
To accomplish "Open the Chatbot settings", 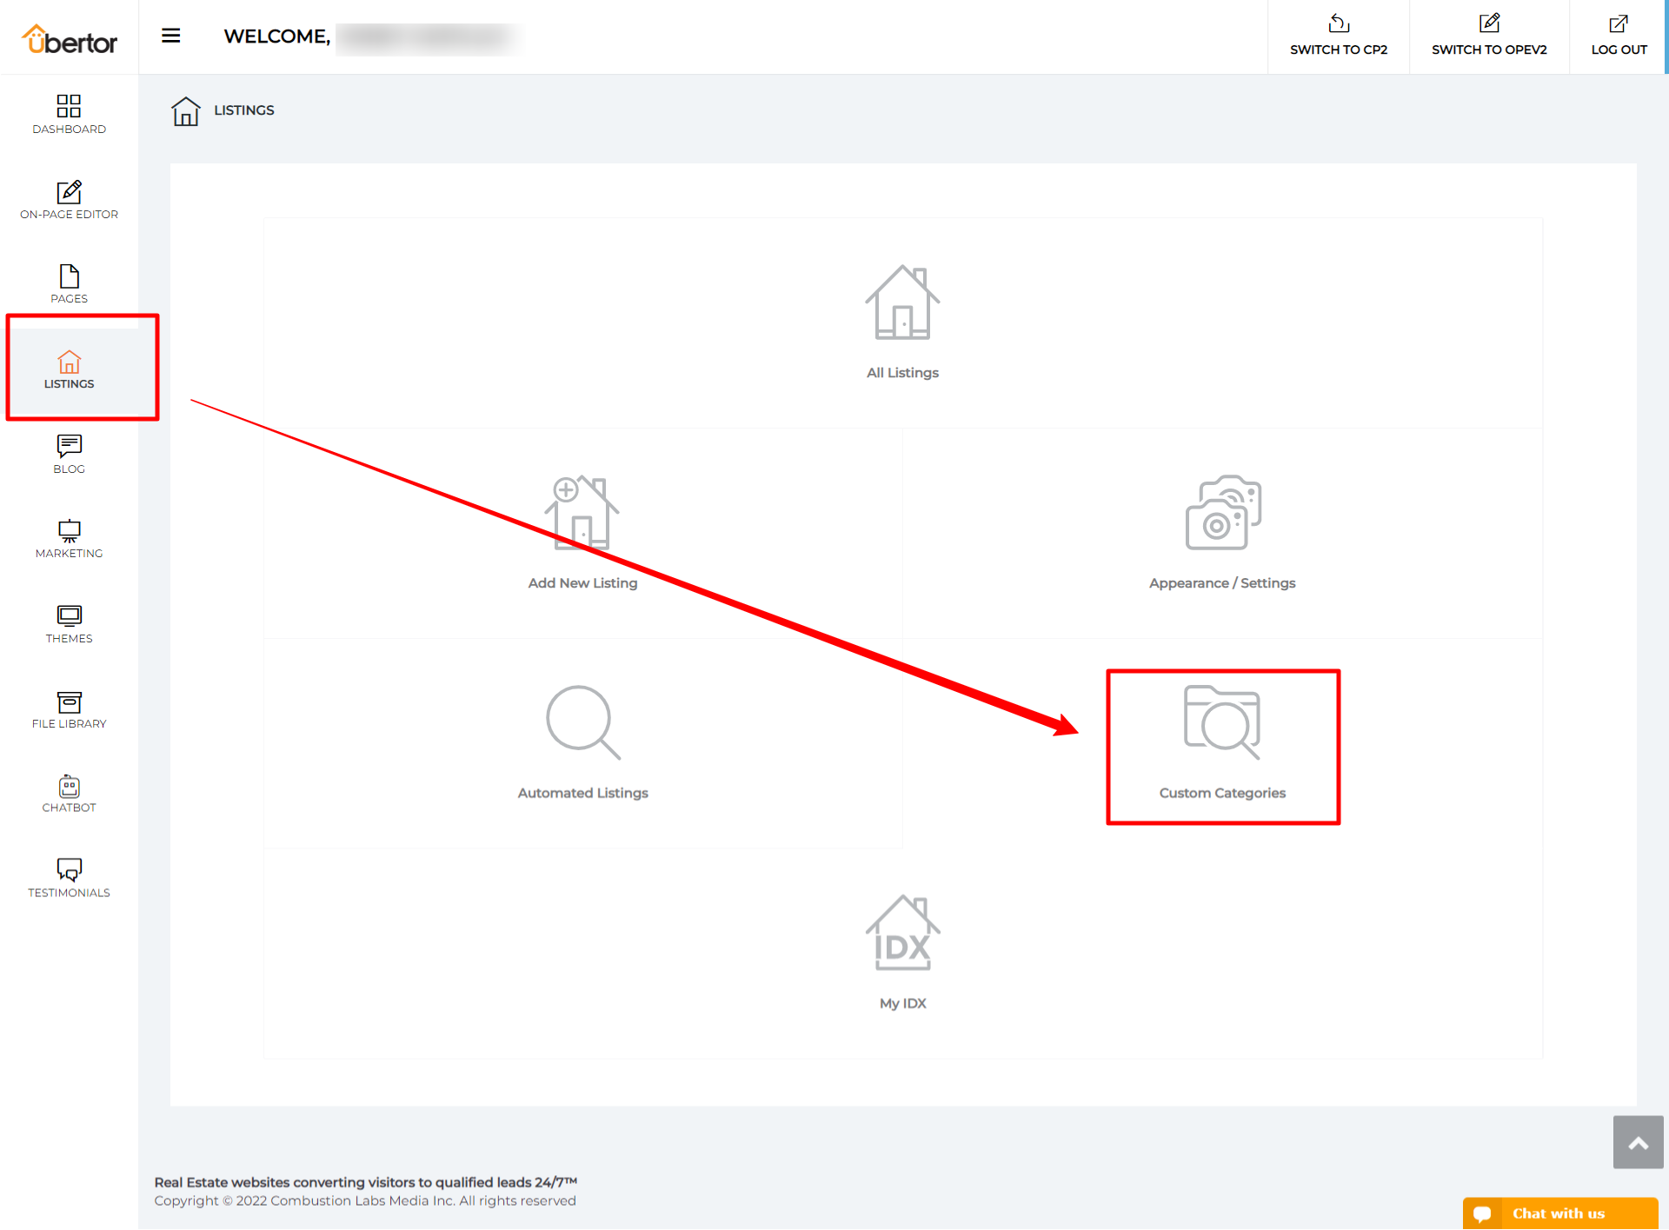I will click(x=69, y=793).
